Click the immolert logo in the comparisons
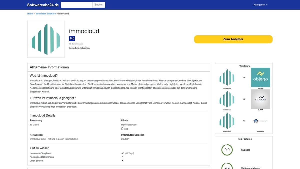The height and width of the screenshot is (169, 300). pyautogui.click(x=260, y=121)
